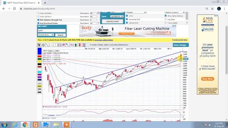228x128 pixels.
Task: Open dropdown above the Type selector
Action: 116,12
